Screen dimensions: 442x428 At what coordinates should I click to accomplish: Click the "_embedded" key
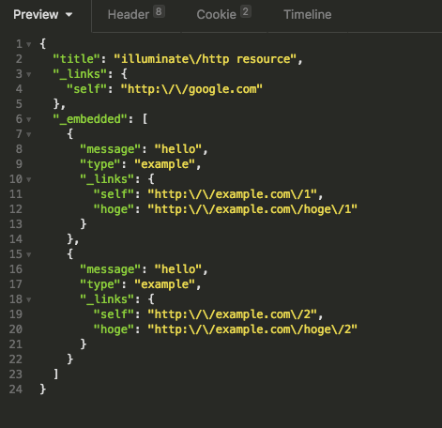pos(90,119)
